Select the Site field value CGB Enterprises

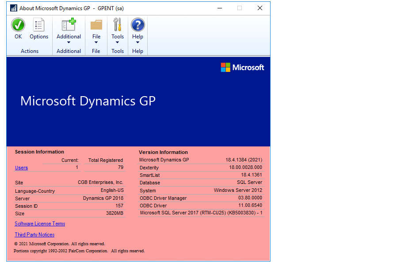[100, 182]
